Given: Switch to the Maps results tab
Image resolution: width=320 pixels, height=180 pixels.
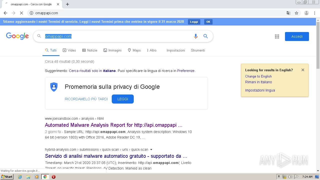Looking at the screenshot, I should (x=134, y=50).
